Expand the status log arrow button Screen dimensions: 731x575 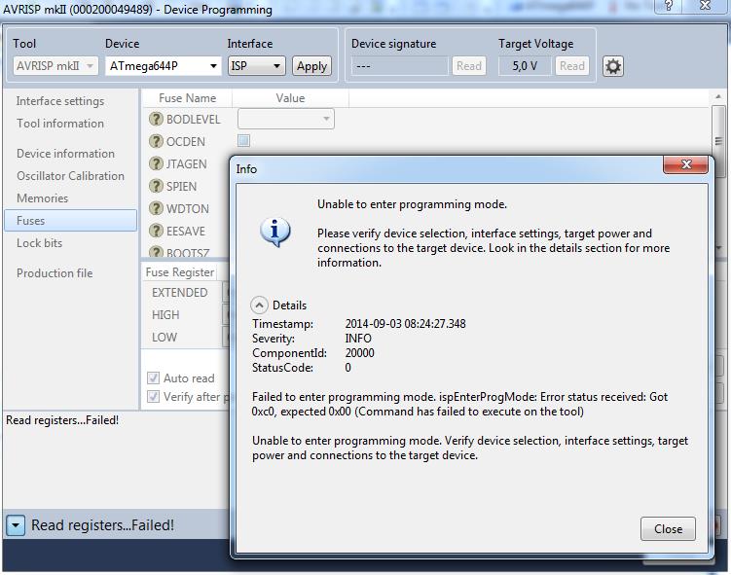[16, 525]
